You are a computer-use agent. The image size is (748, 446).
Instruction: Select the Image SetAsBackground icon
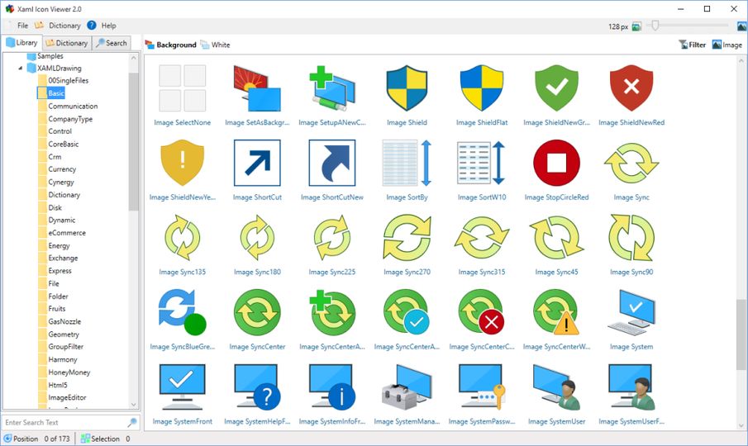click(257, 88)
